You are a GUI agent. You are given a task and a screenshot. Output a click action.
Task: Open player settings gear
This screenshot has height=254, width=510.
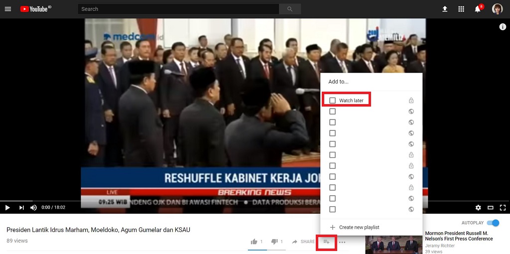click(478, 208)
